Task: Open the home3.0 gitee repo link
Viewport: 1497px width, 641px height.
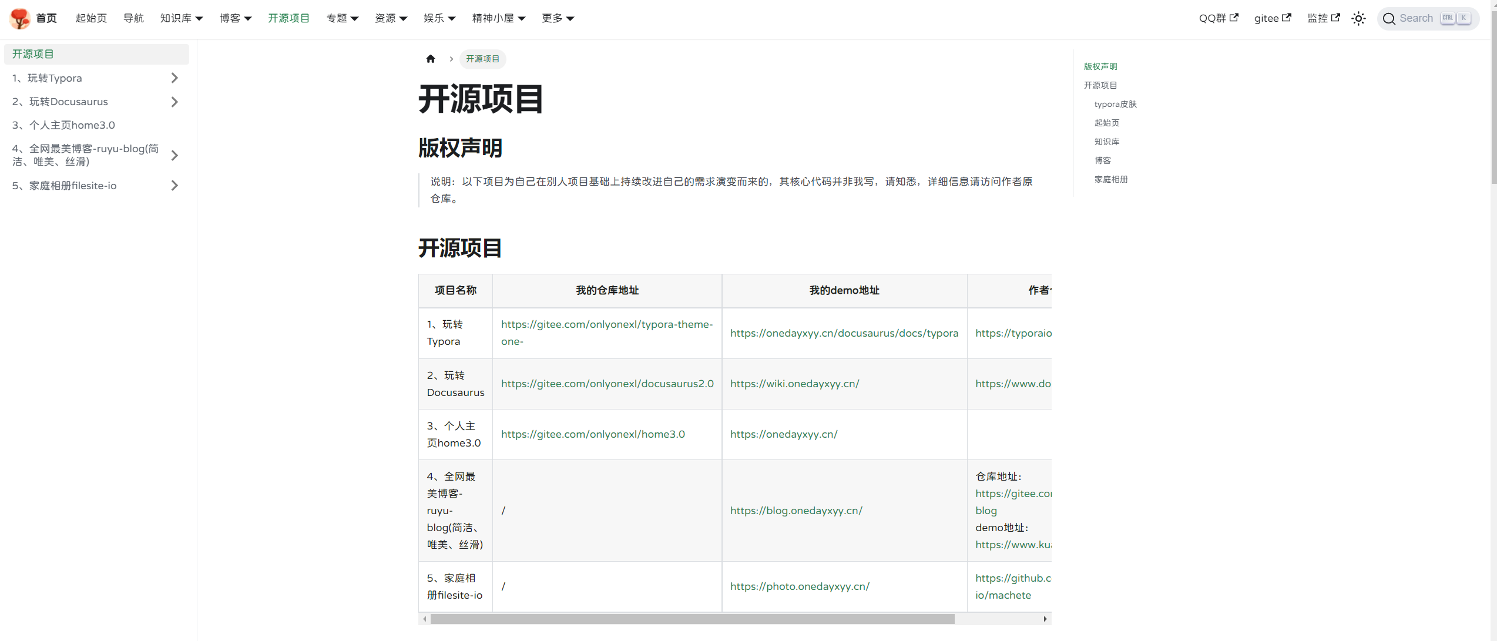Action: click(593, 434)
